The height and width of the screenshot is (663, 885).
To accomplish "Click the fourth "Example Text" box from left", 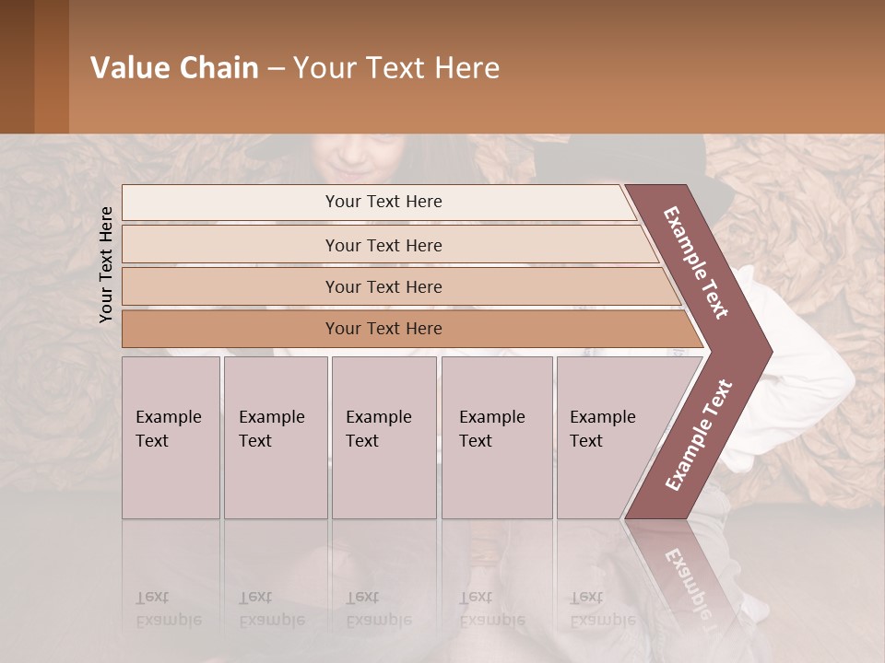I will (497, 437).
